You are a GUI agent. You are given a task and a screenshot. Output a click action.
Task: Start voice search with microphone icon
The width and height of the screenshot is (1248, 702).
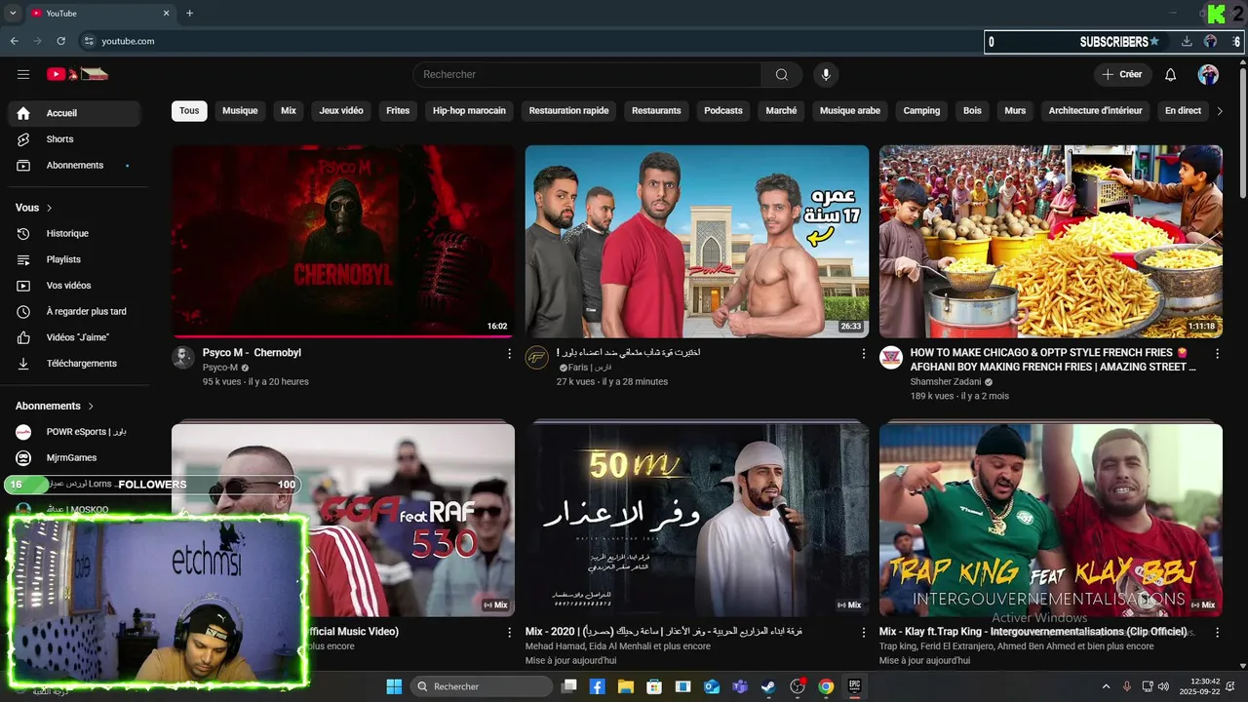tap(826, 74)
